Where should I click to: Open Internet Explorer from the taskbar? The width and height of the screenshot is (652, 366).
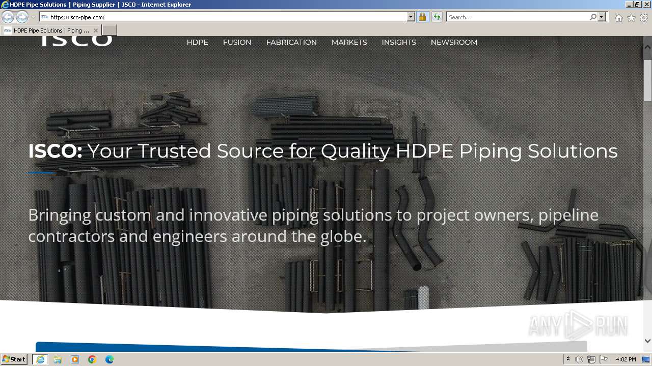(40, 359)
